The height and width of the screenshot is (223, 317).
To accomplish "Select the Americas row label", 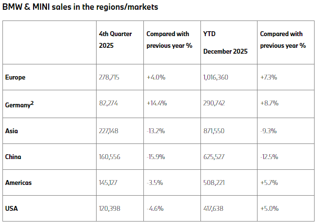I will click(19, 183).
